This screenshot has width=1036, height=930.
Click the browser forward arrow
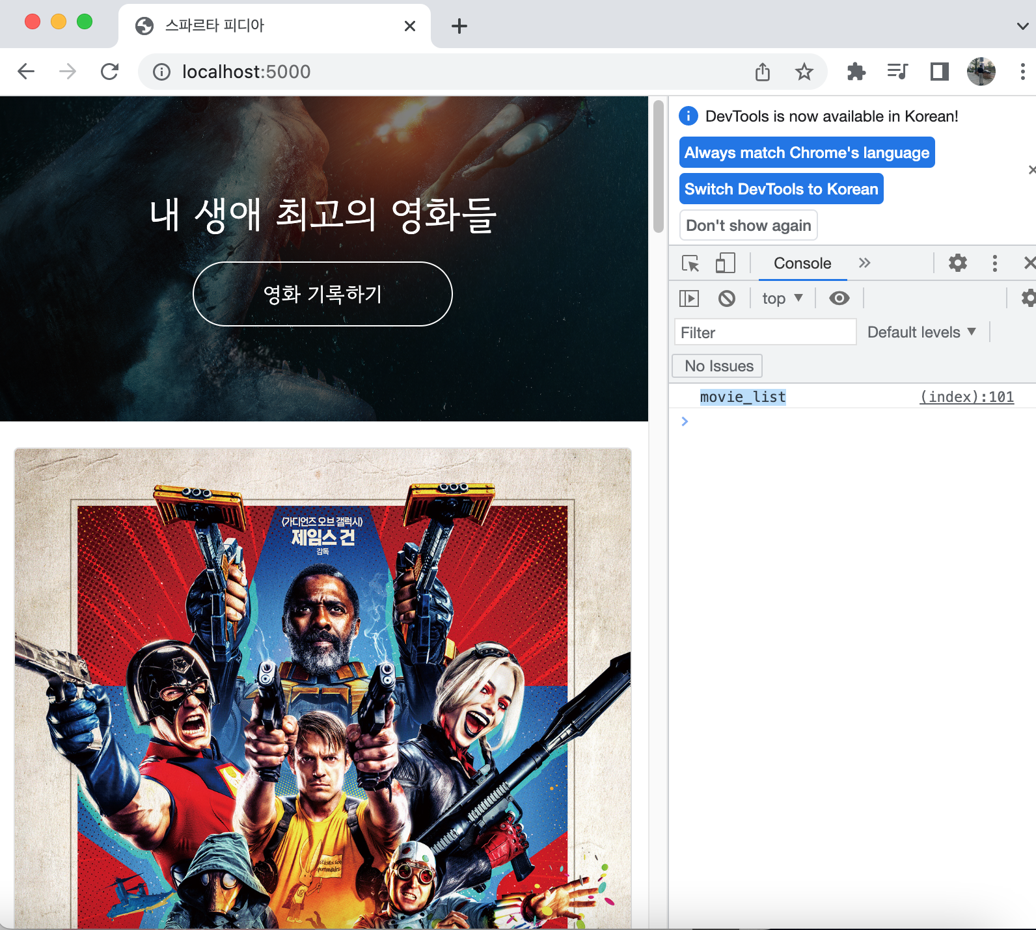[68, 72]
